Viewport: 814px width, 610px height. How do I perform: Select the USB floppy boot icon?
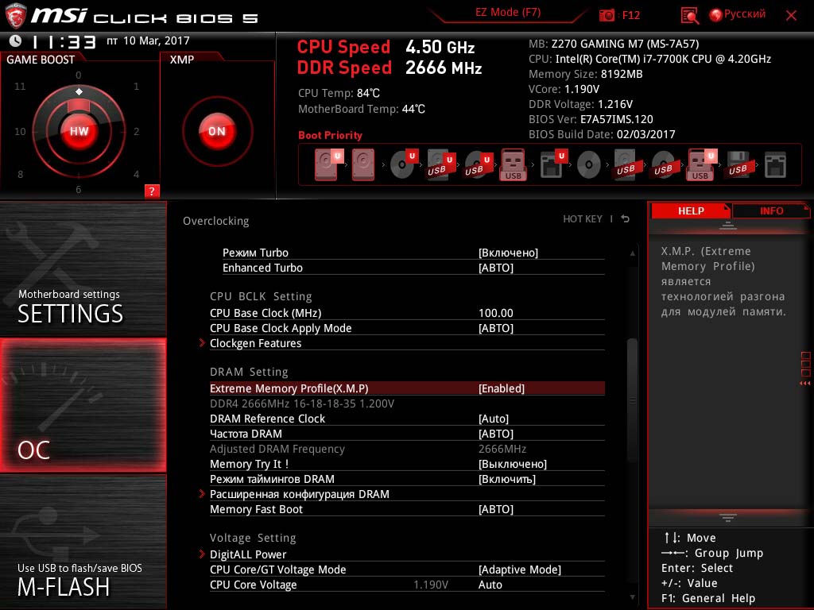tap(738, 165)
